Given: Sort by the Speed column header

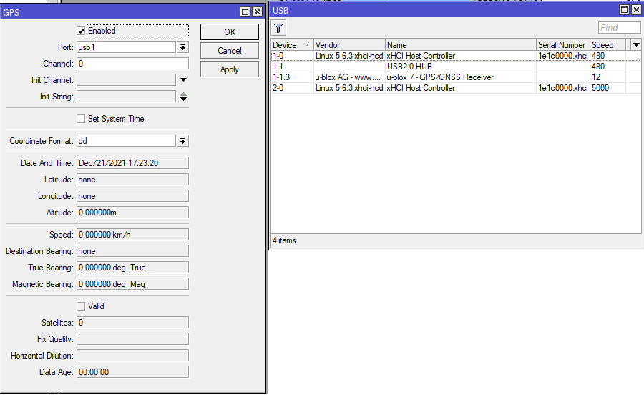Looking at the screenshot, I should [x=608, y=45].
